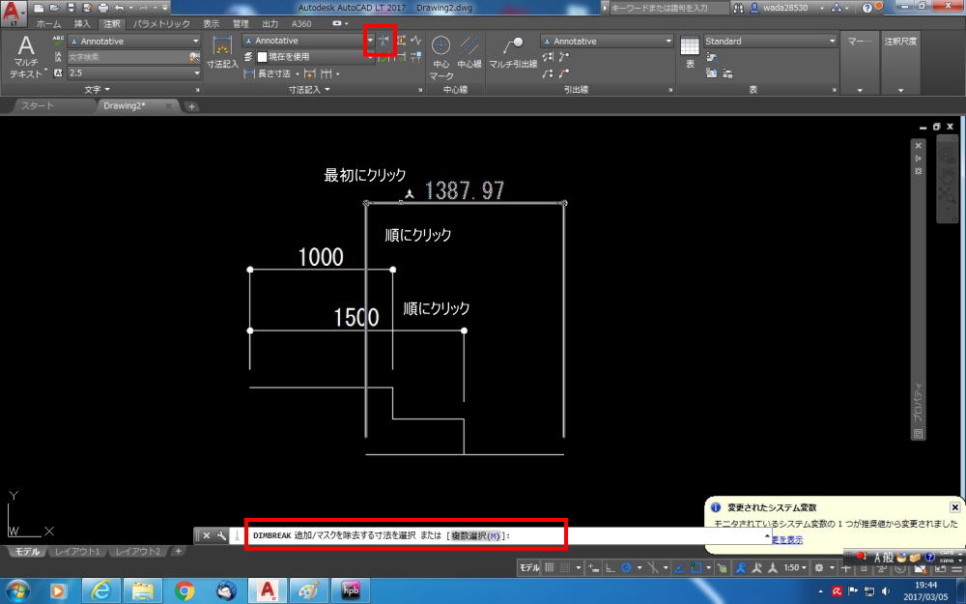This screenshot has width=966, height=604.
Task: Switch to the 表示 ribbon tab
Action: [x=212, y=23]
